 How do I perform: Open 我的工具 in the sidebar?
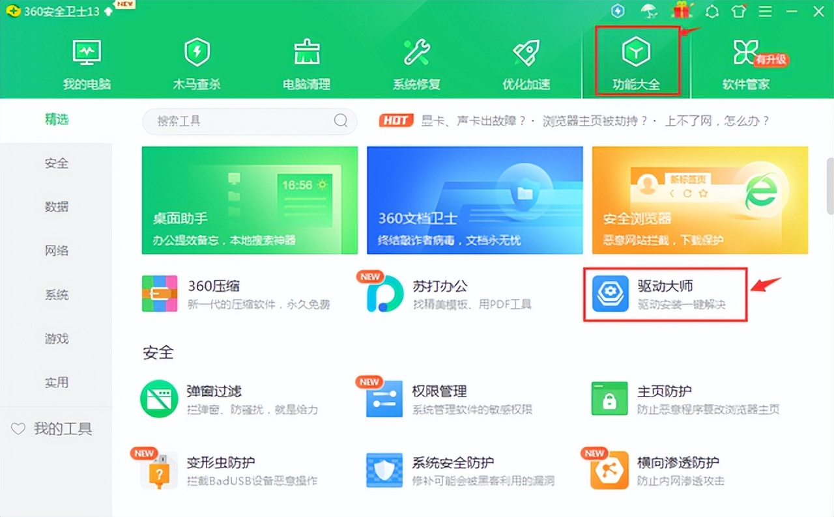point(62,429)
